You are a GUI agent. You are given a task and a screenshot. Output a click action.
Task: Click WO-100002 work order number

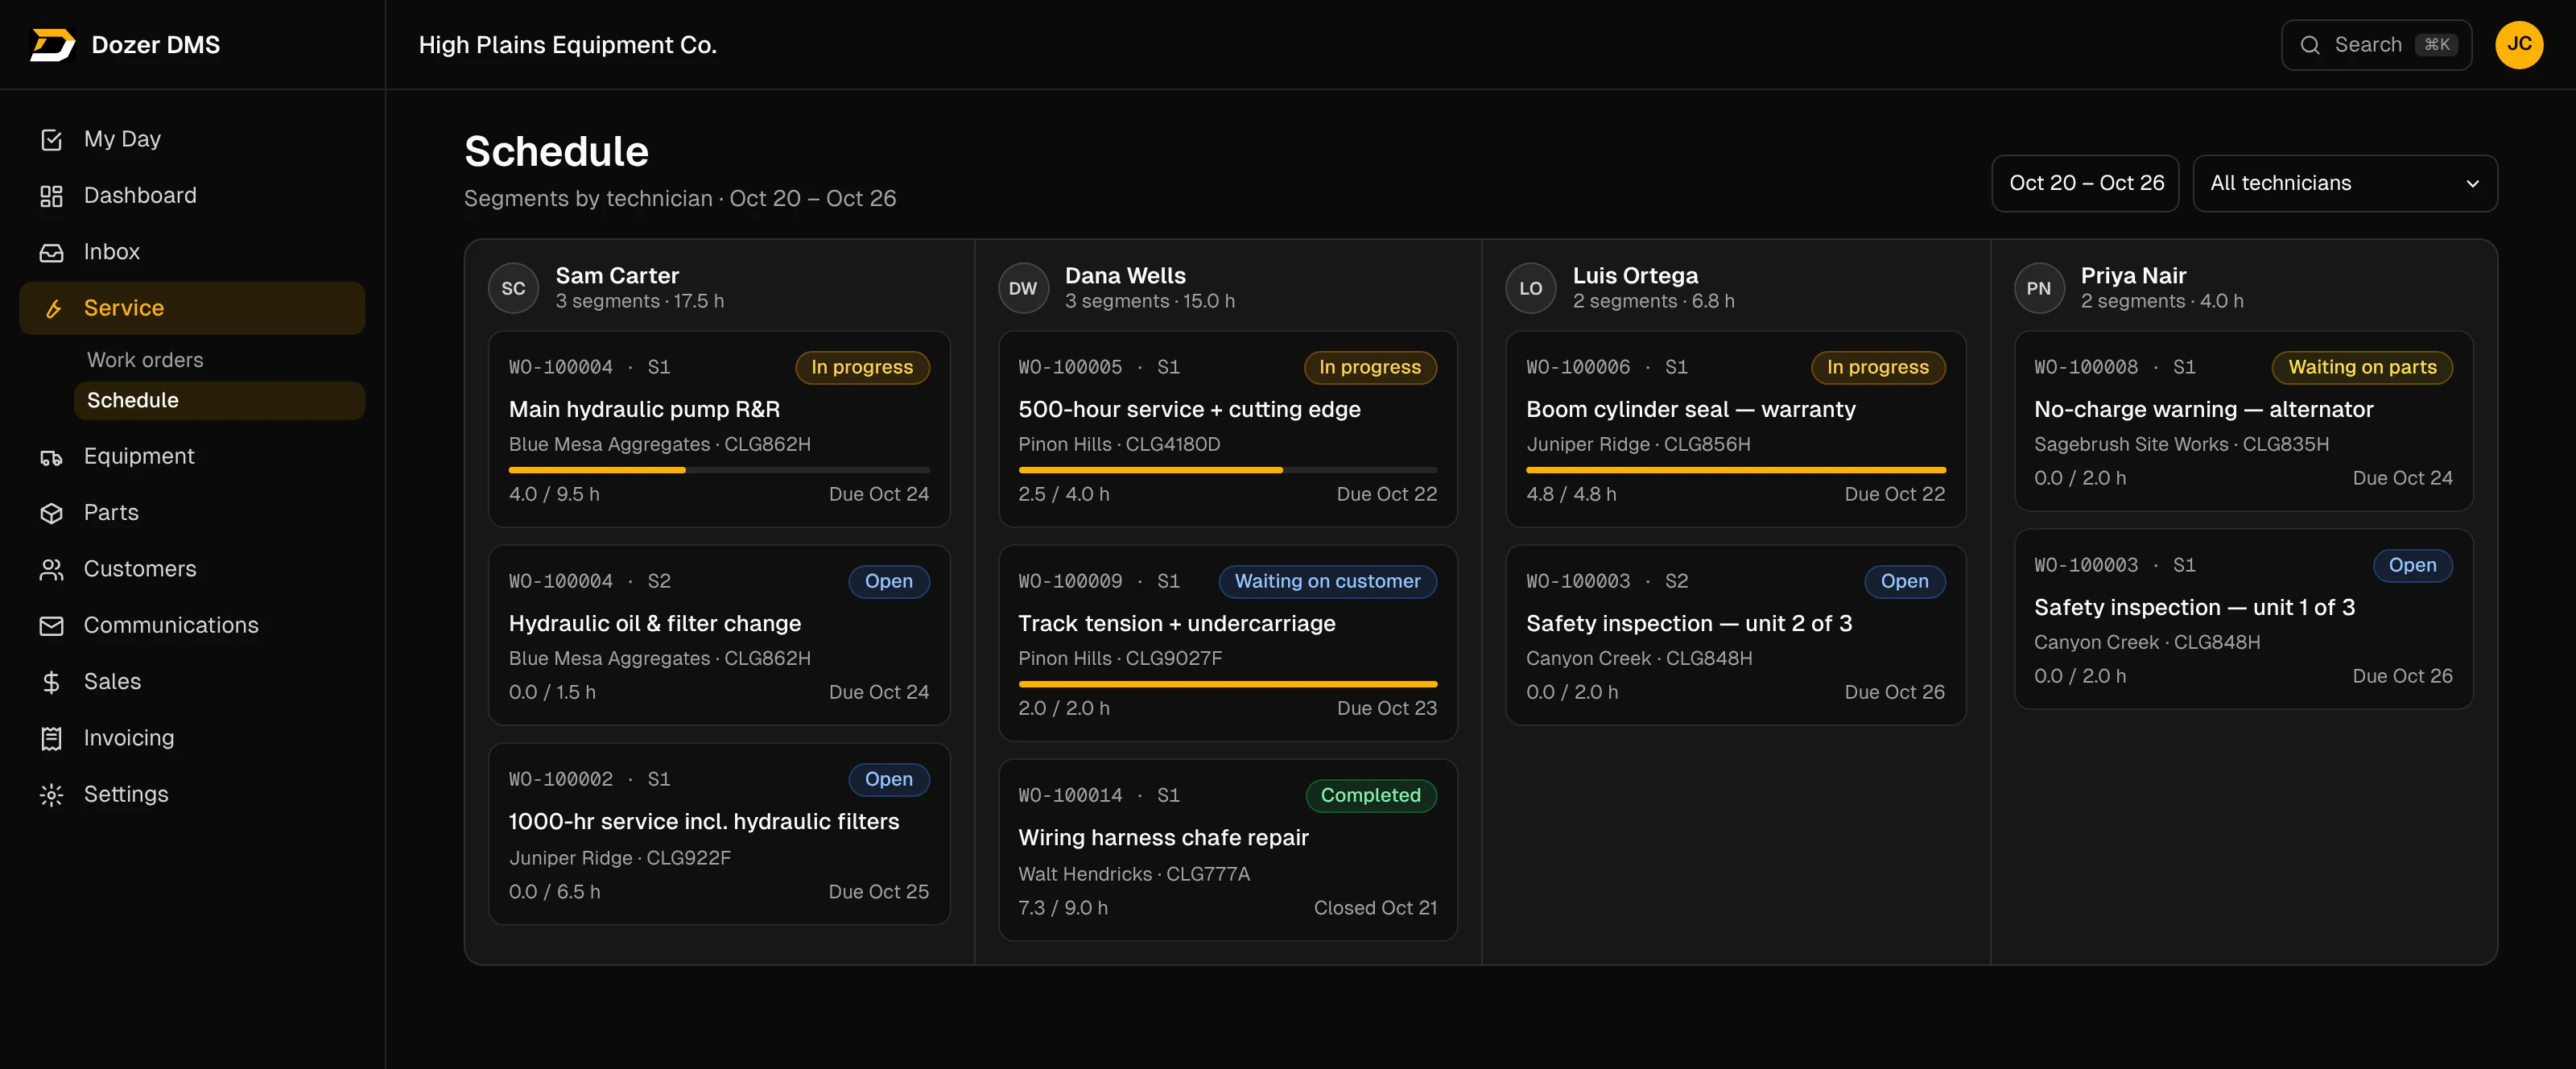pos(561,779)
